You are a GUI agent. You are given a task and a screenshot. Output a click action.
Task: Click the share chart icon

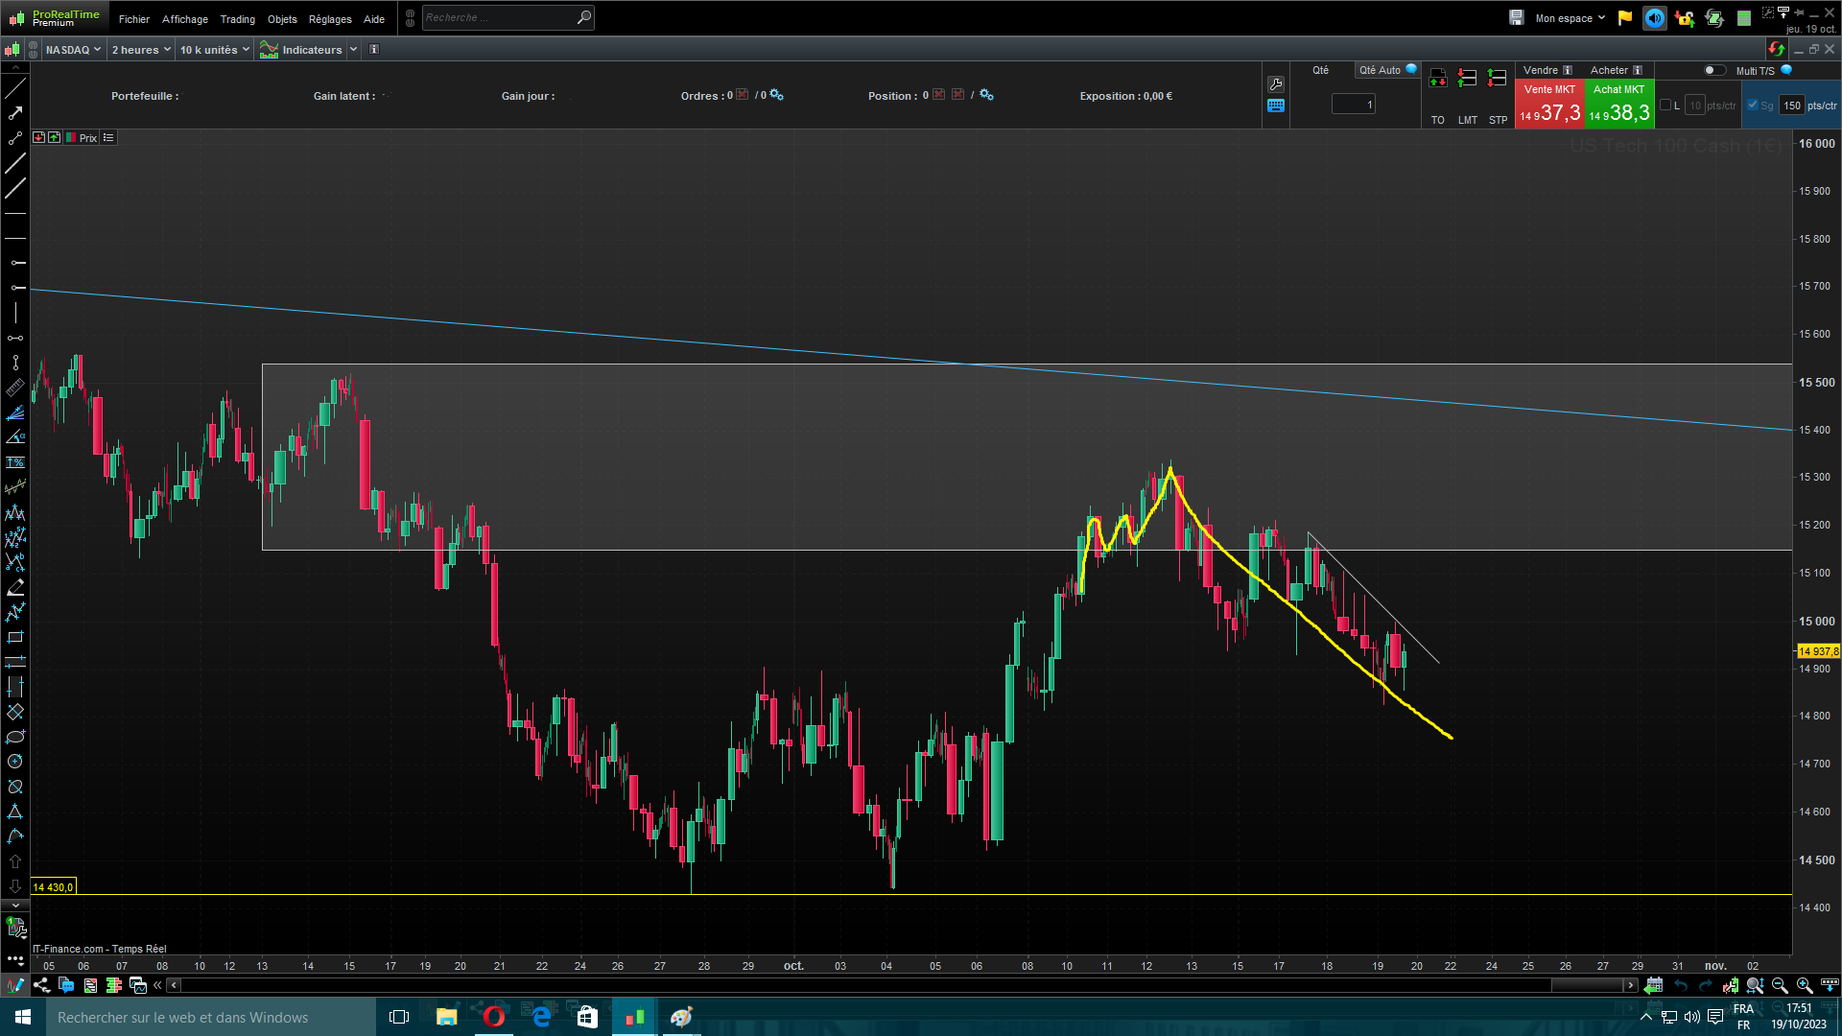pos(41,985)
